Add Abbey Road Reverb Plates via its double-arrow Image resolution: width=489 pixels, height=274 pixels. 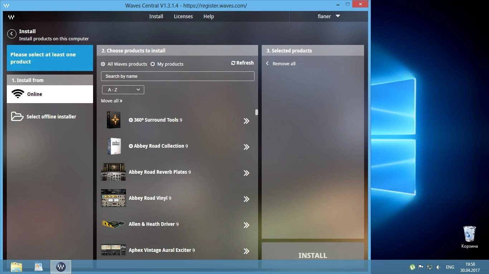pyautogui.click(x=246, y=173)
